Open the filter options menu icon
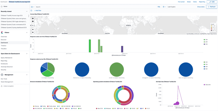The width and height of the screenshot is (218, 111). coord(31,11)
